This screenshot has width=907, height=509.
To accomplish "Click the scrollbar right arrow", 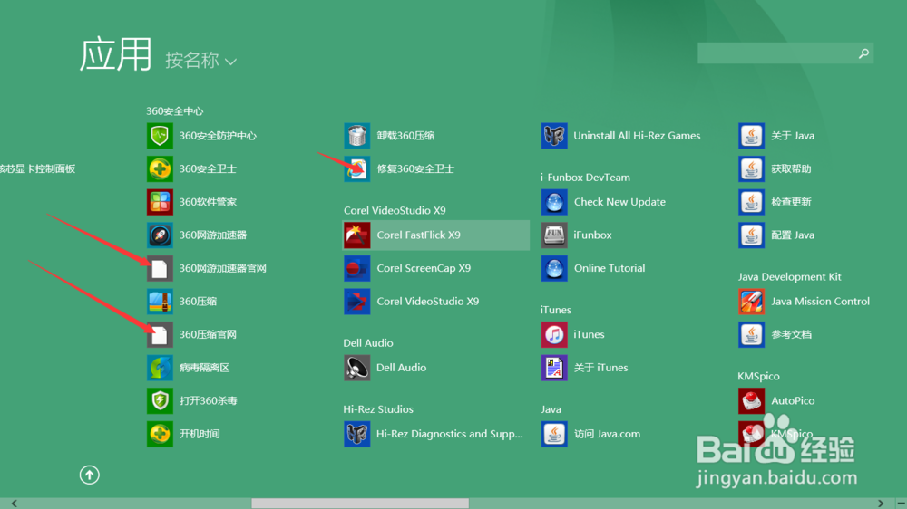I will (x=881, y=504).
